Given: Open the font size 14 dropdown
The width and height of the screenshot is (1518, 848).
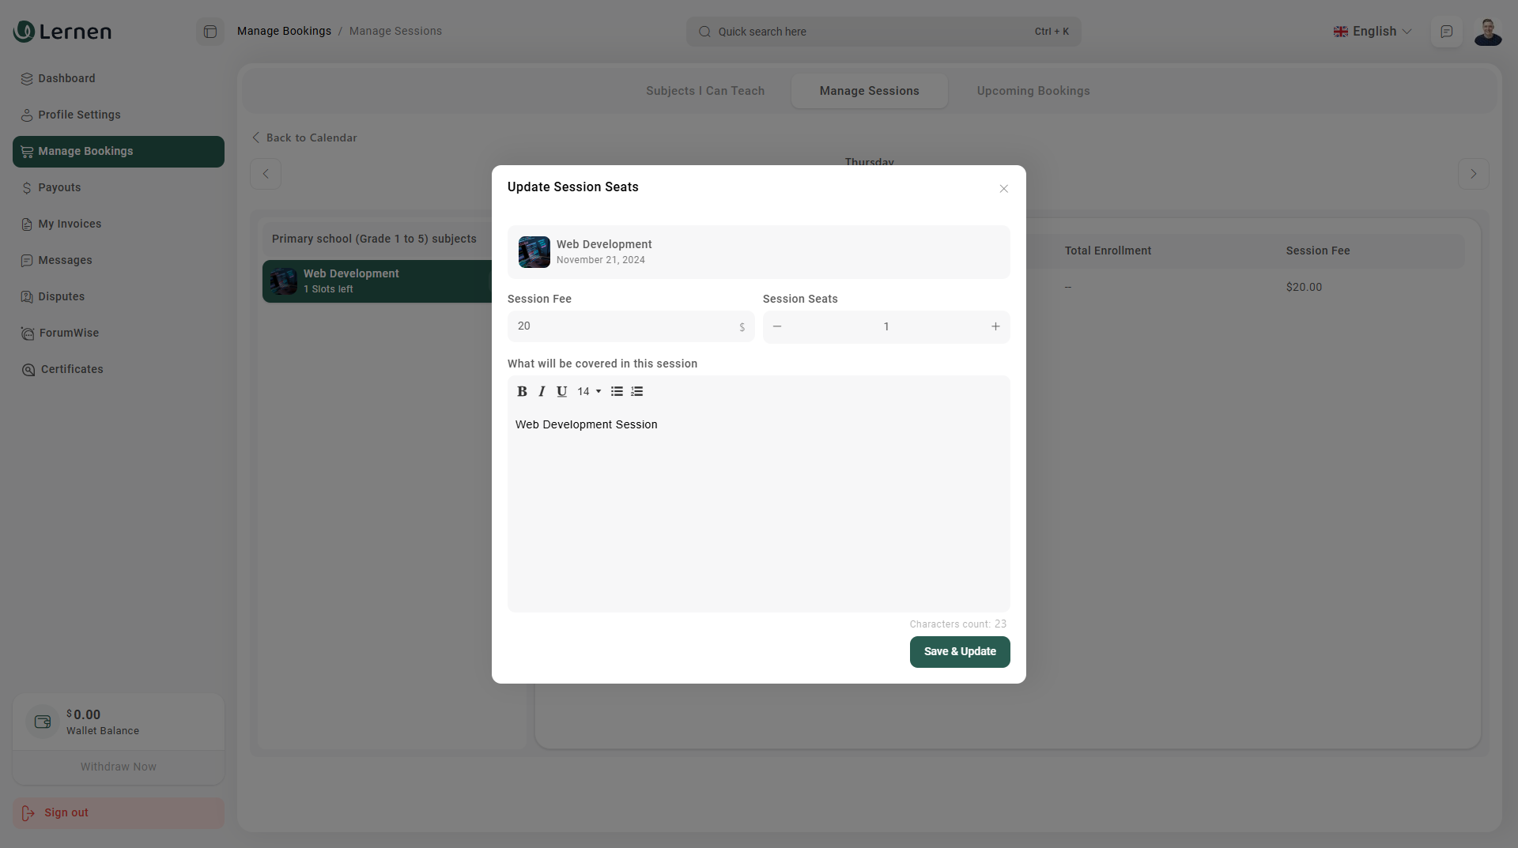Looking at the screenshot, I should [x=589, y=391].
